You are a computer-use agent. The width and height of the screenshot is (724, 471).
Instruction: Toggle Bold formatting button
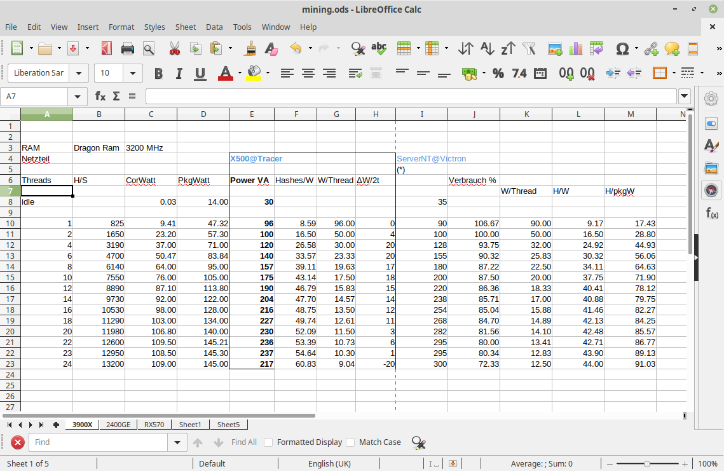tap(158, 73)
